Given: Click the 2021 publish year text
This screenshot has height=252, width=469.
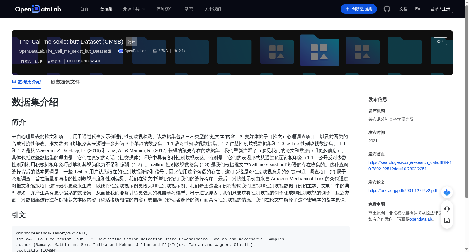Looking at the screenshot, I should point(373,141).
